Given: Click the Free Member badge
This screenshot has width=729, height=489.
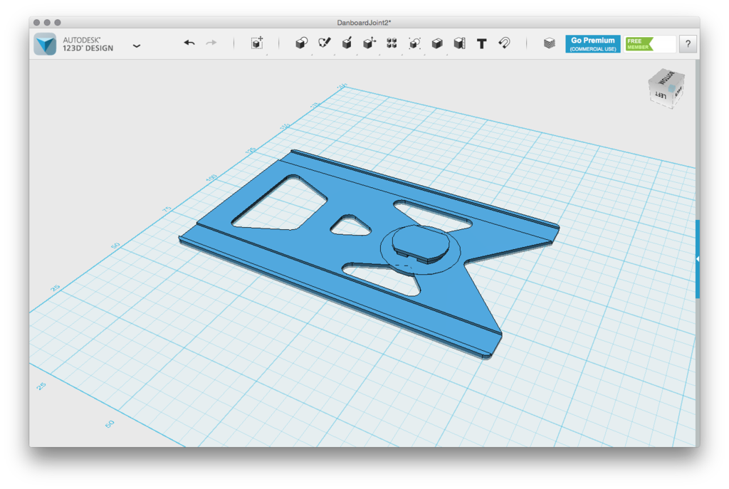Looking at the screenshot, I should coord(639,44).
